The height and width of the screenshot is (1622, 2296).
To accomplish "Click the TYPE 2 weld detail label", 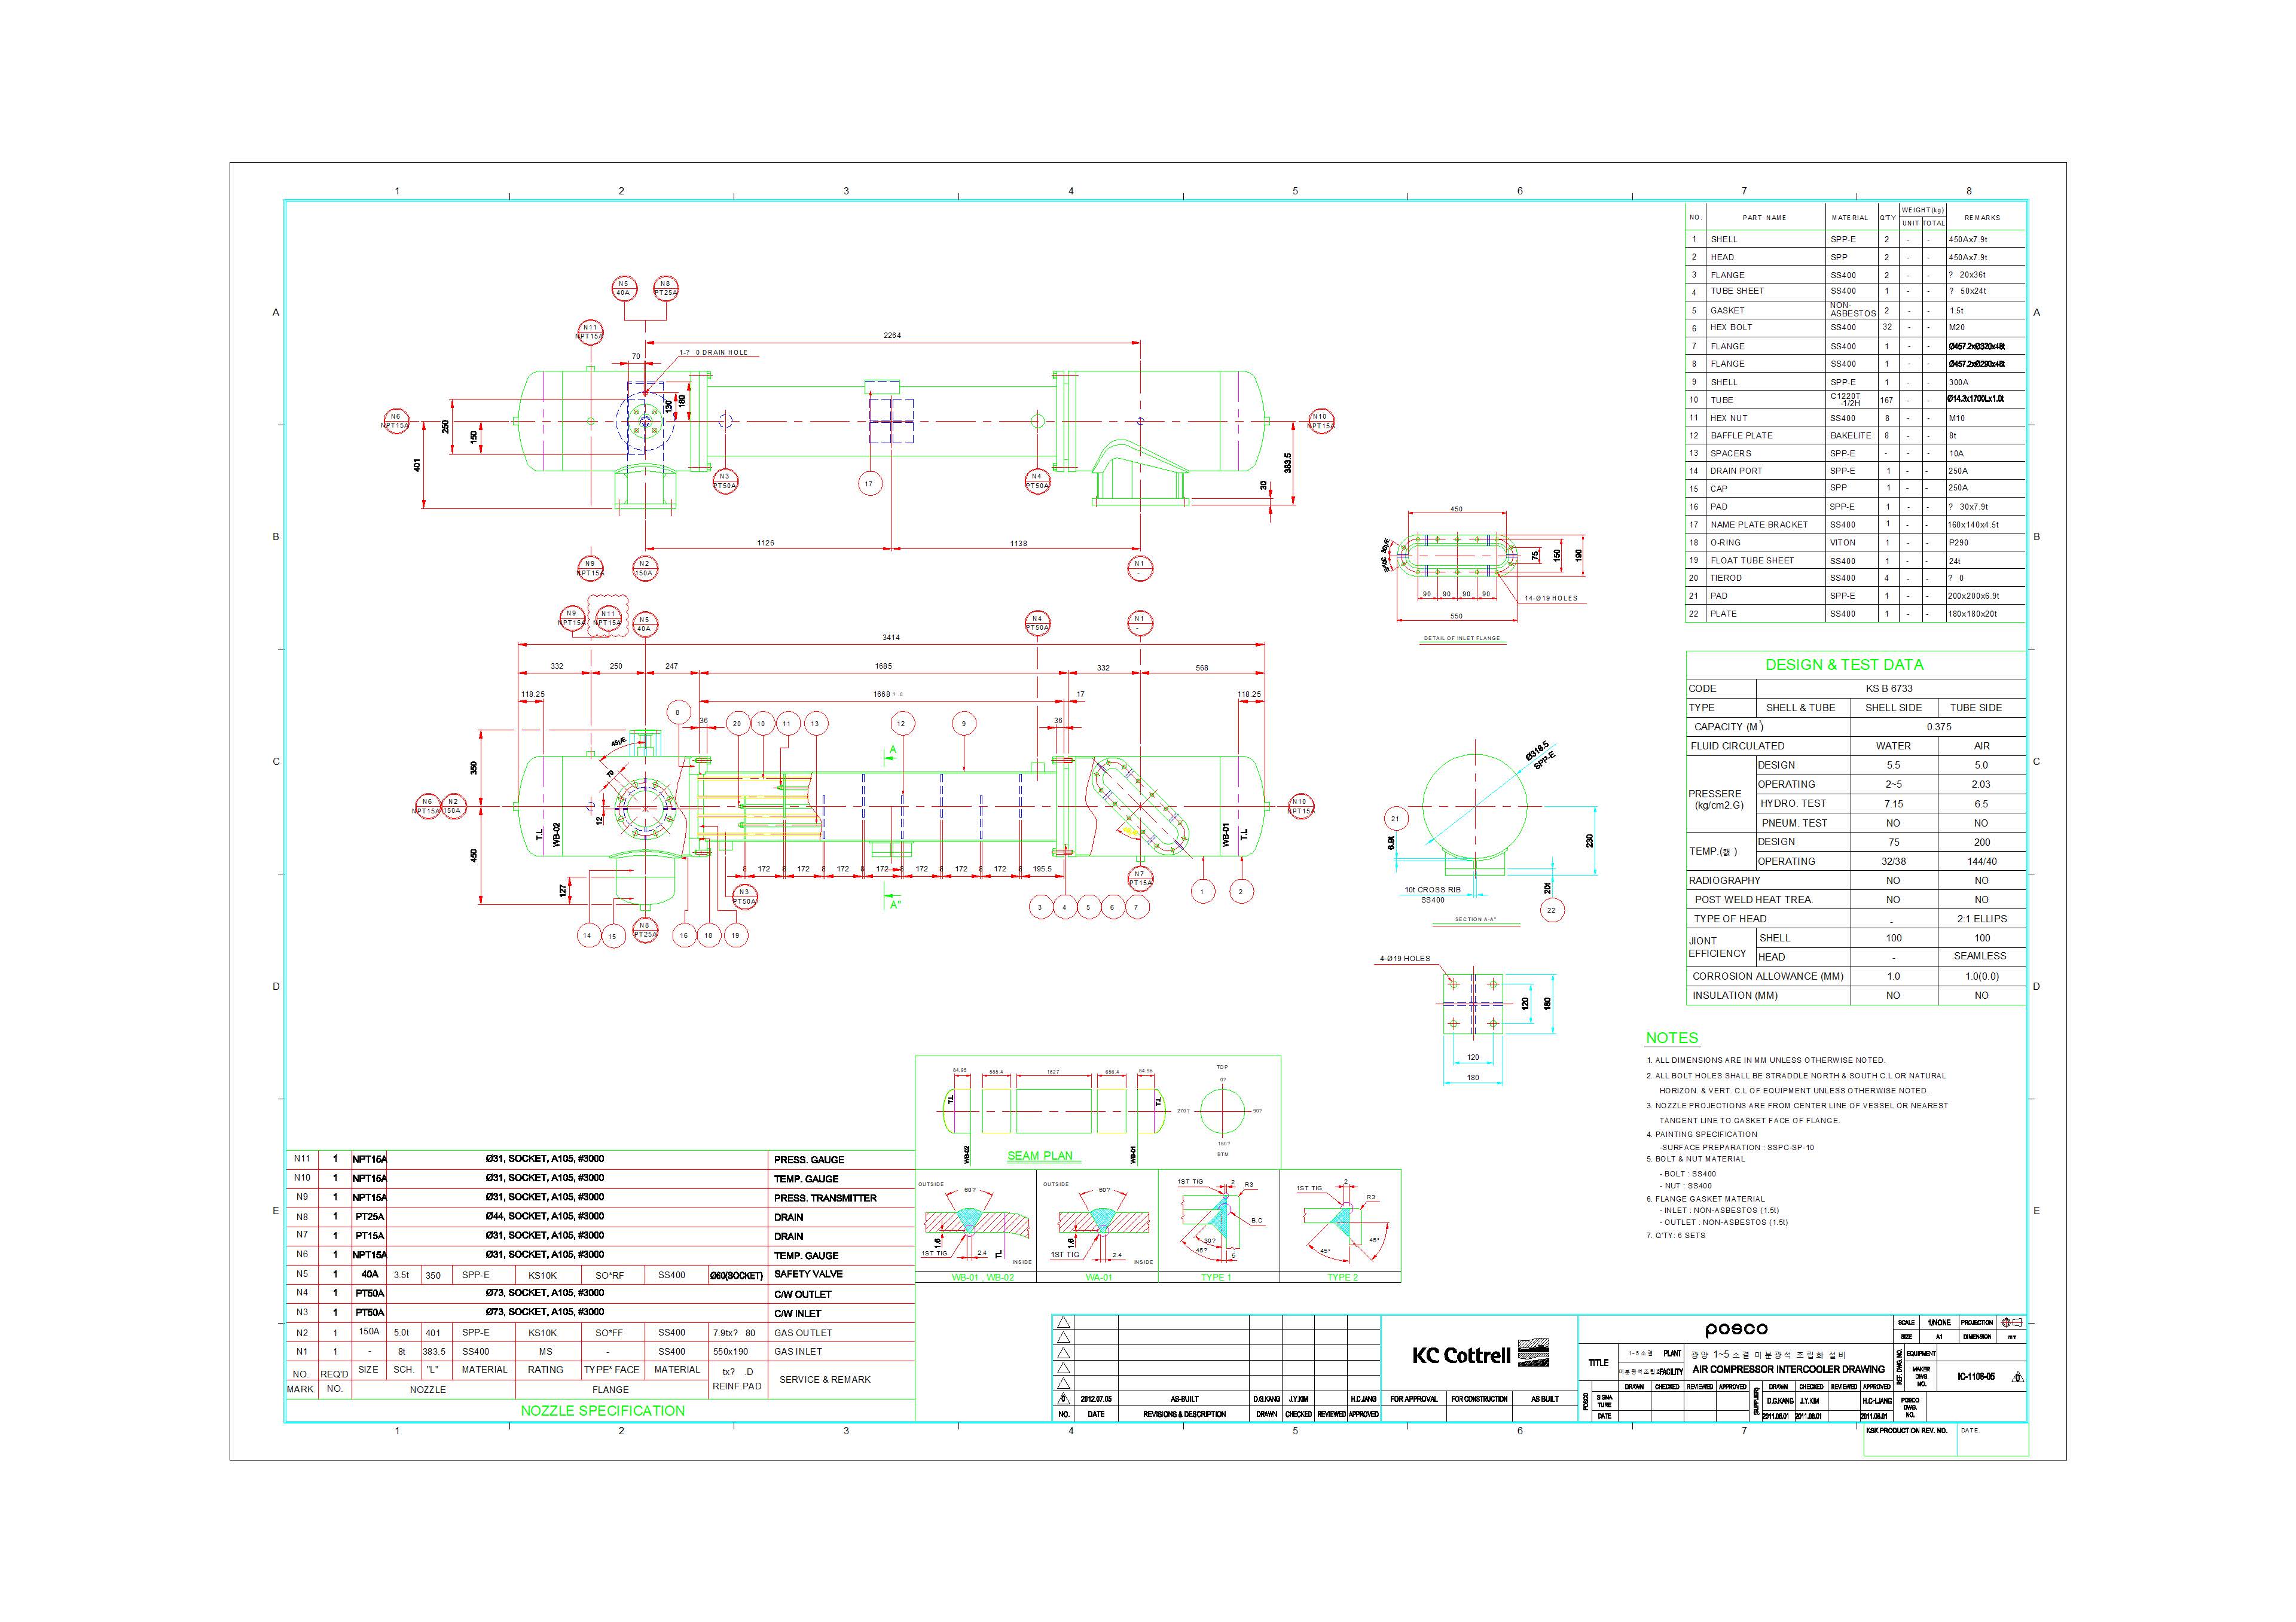I will tap(1342, 1277).
